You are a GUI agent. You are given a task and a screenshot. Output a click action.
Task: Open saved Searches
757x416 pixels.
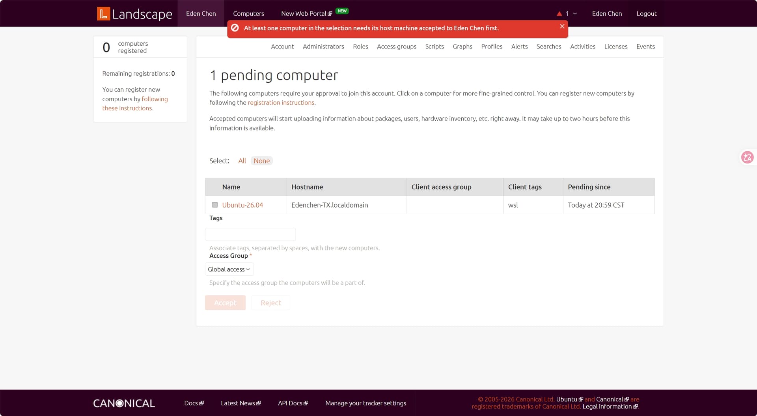click(x=549, y=46)
